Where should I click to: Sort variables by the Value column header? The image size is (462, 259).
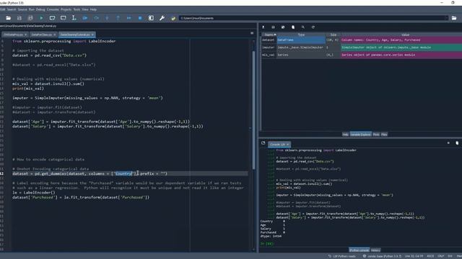406,35
